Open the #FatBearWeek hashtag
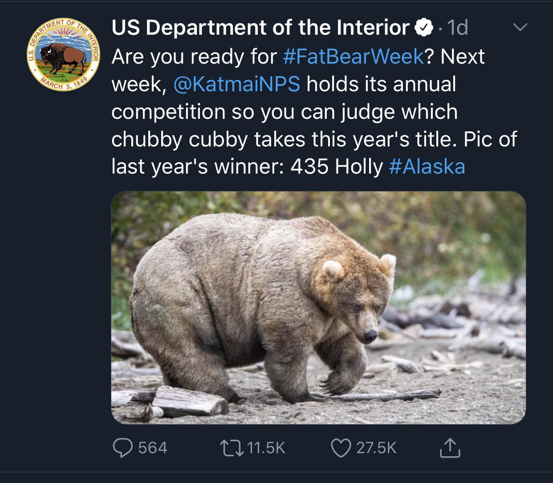 point(353,57)
